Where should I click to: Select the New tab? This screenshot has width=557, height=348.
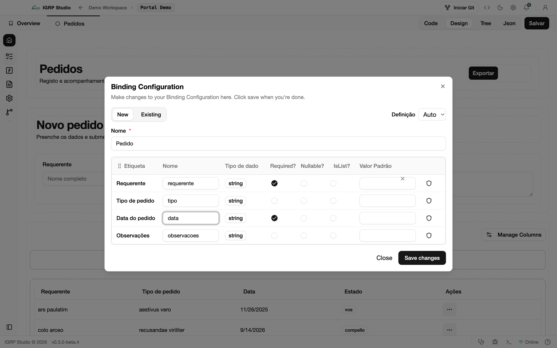(123, 114)
